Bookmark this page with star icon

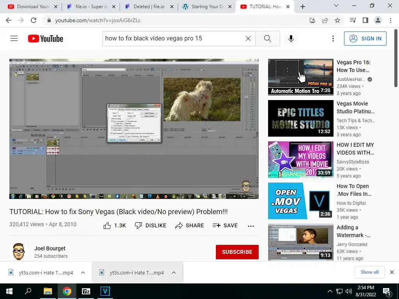pyautogui.click(x=337, y=20)
